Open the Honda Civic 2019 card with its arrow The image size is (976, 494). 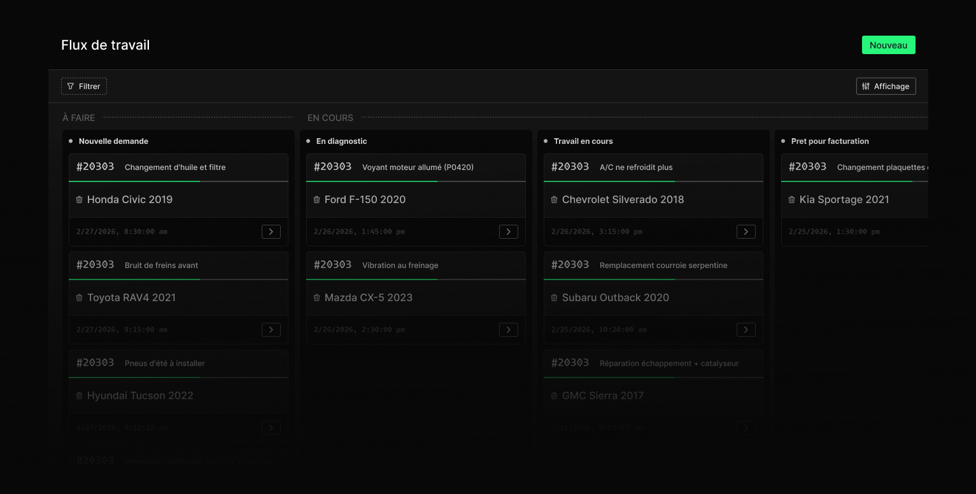(x=271, y=232)
